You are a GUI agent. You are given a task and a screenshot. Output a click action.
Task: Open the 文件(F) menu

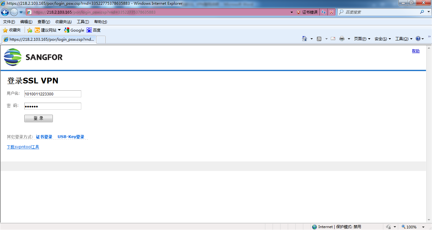(x=9, y=22)
